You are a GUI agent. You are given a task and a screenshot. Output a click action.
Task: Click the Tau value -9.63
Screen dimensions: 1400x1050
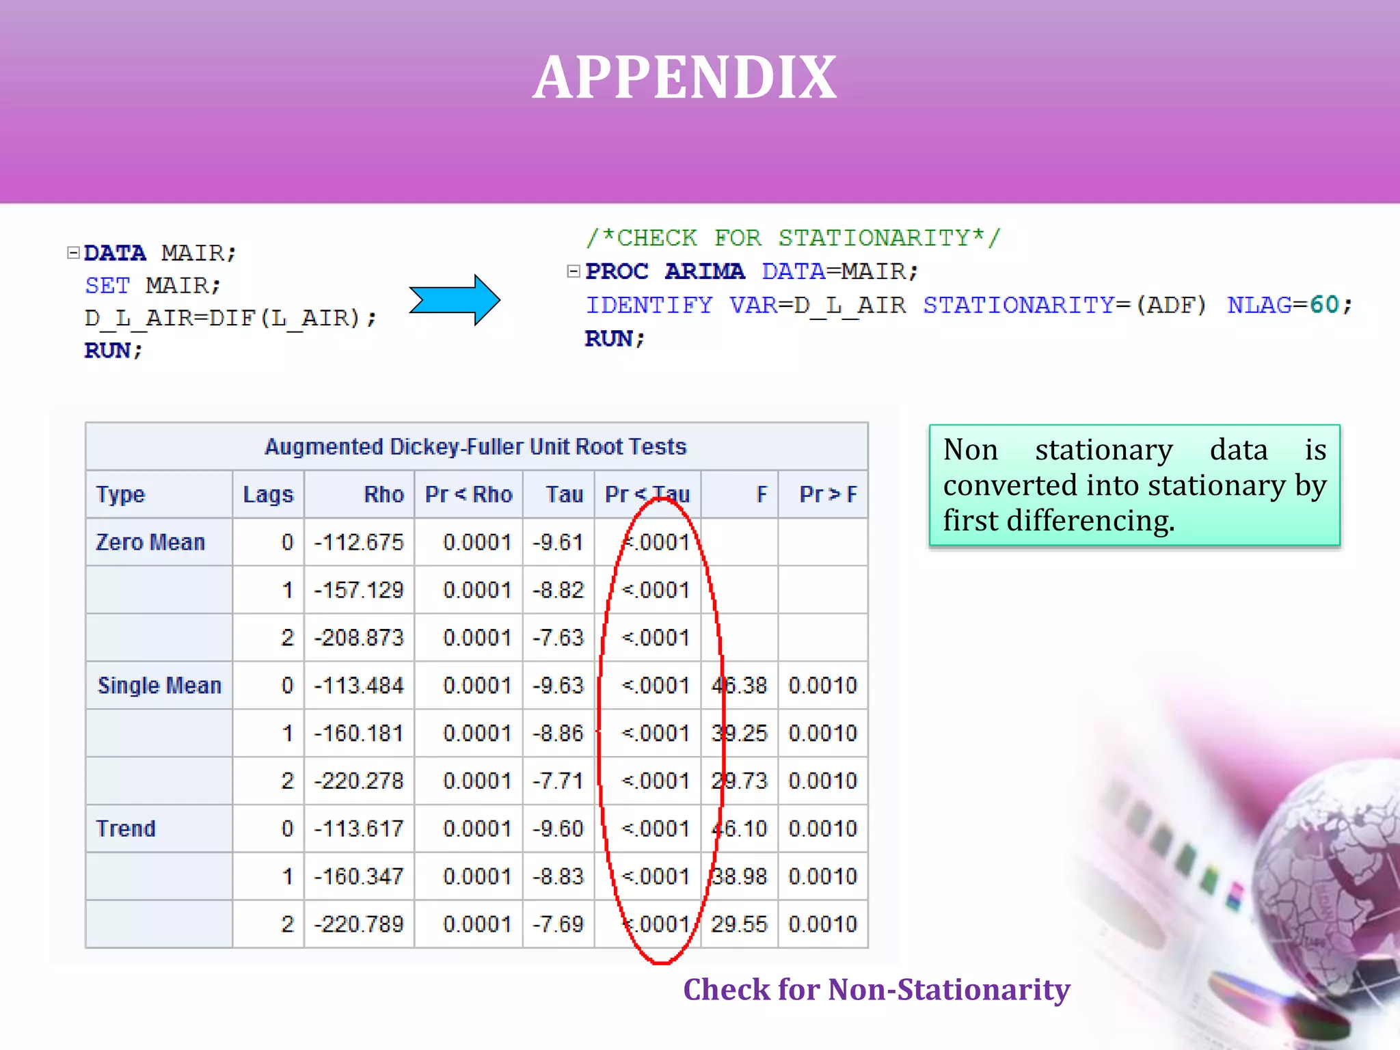click(558, 685)
